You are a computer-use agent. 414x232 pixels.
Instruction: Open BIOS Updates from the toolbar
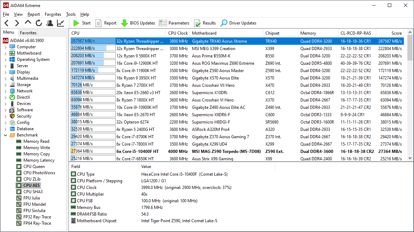(138, 23)
